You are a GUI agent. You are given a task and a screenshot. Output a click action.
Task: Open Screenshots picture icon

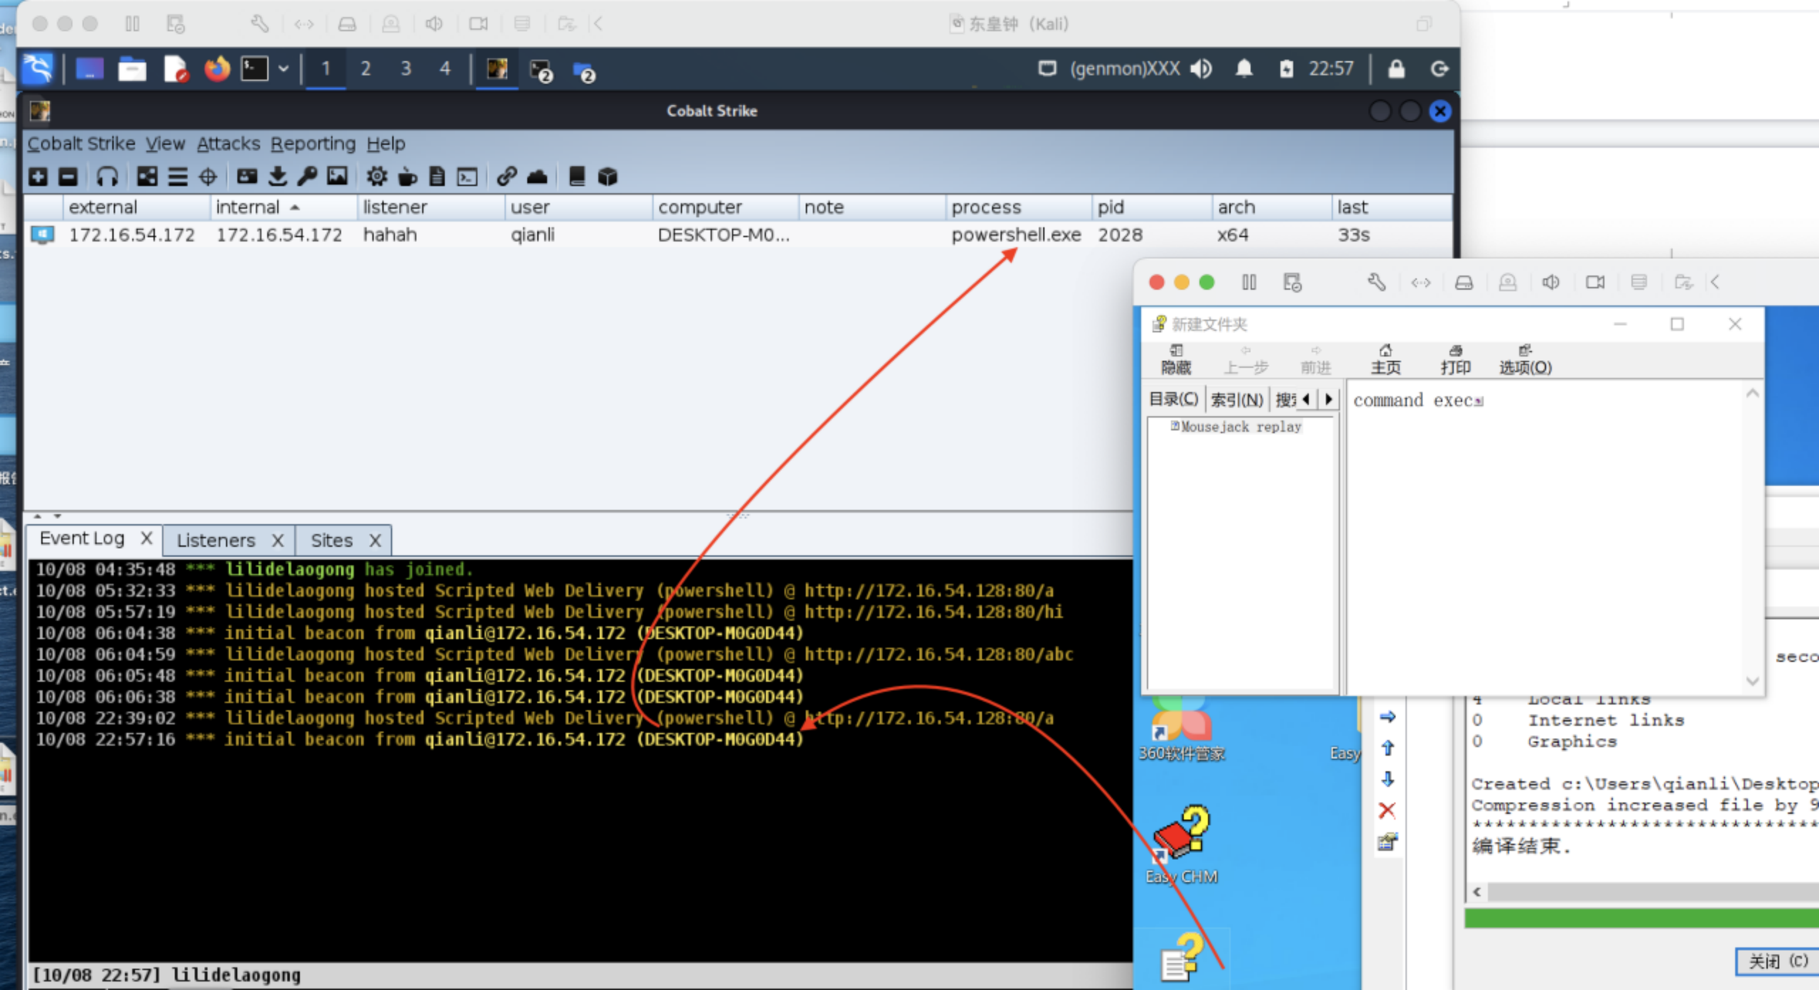click(x=337, y=177)
